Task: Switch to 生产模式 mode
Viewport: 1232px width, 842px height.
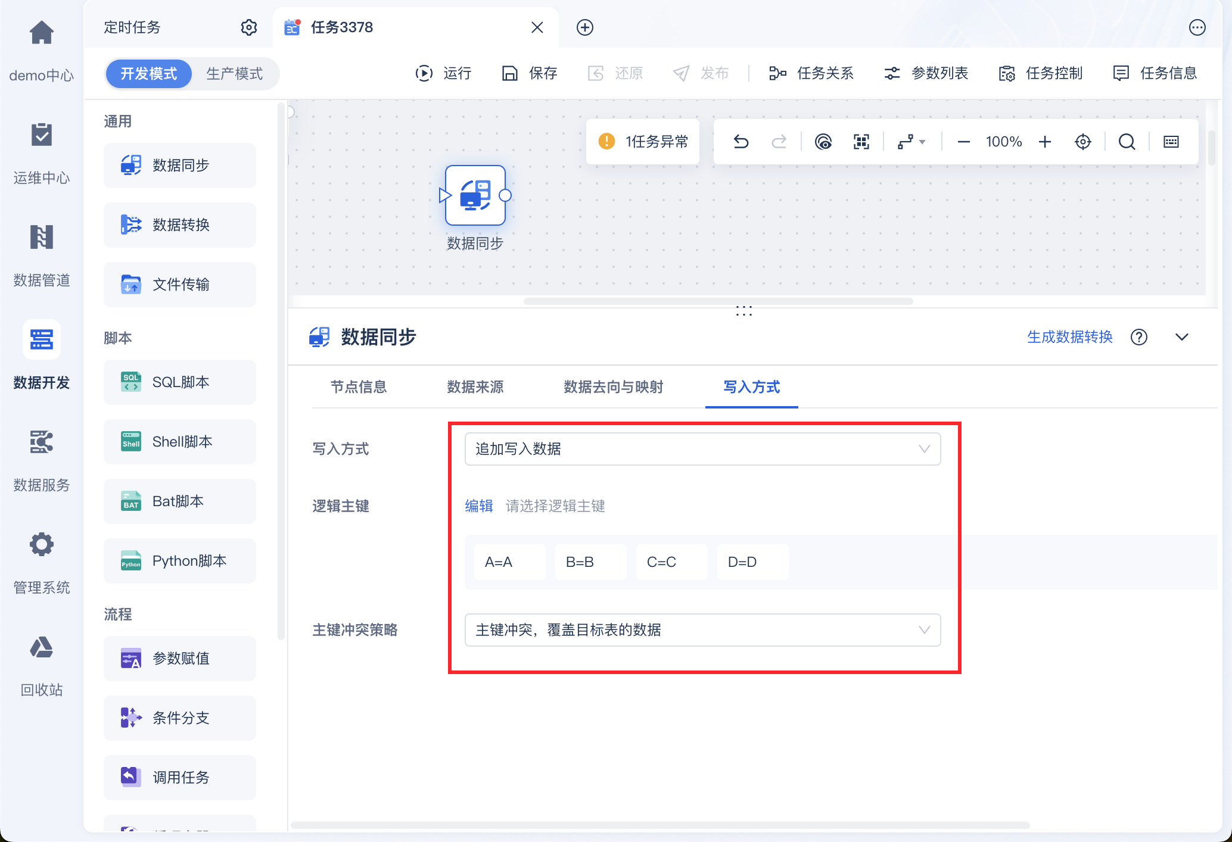Action: click(234, 74)
